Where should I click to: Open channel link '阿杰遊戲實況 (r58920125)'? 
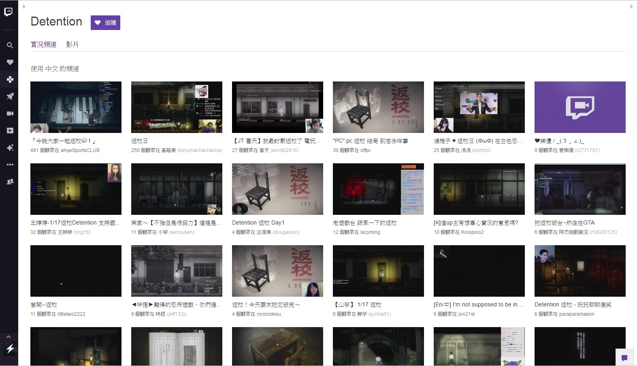point(588,232)
